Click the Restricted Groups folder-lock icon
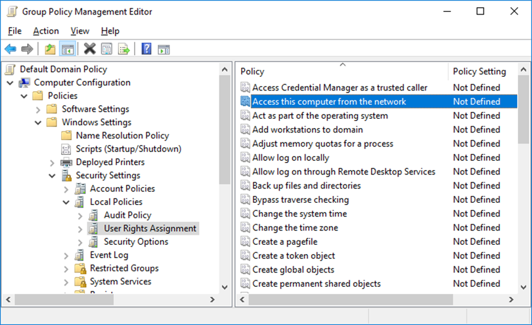Viewport: 532px width, 325px height. coord(80,268)
